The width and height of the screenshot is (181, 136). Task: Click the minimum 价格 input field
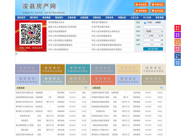click(x=147, y=45)
